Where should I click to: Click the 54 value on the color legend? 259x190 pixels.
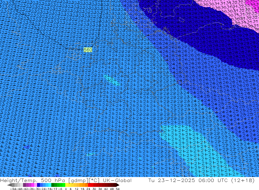click(x=118, y=189)
